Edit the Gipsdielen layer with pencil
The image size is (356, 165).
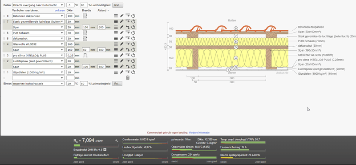121,72
